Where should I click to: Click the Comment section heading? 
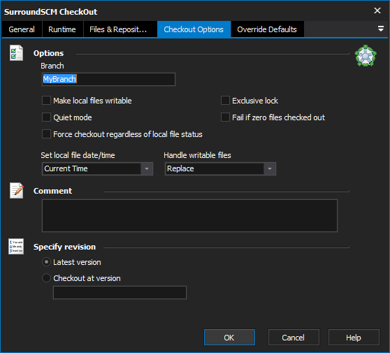(x=52, y=191)
